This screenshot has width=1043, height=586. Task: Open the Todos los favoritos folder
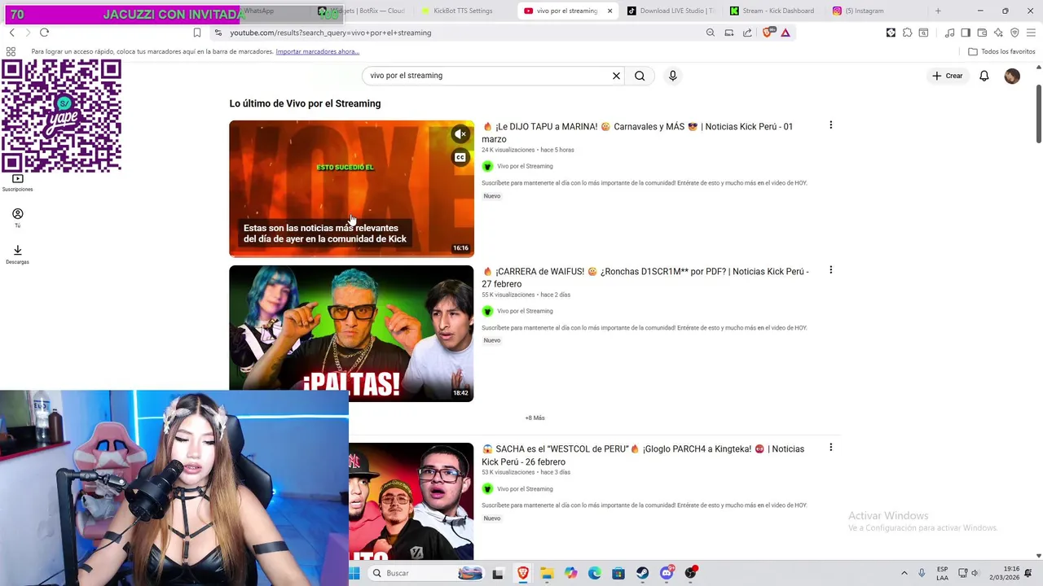[x=1001, y=51]
